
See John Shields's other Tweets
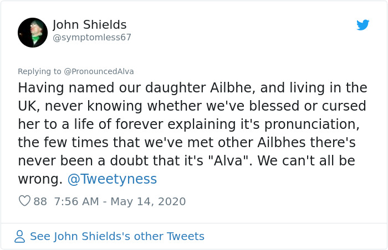tap(117, 237)
